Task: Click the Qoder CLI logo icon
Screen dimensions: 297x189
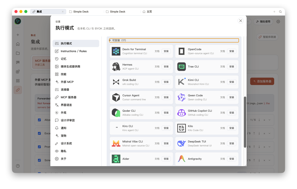Action: click(116, 113)
